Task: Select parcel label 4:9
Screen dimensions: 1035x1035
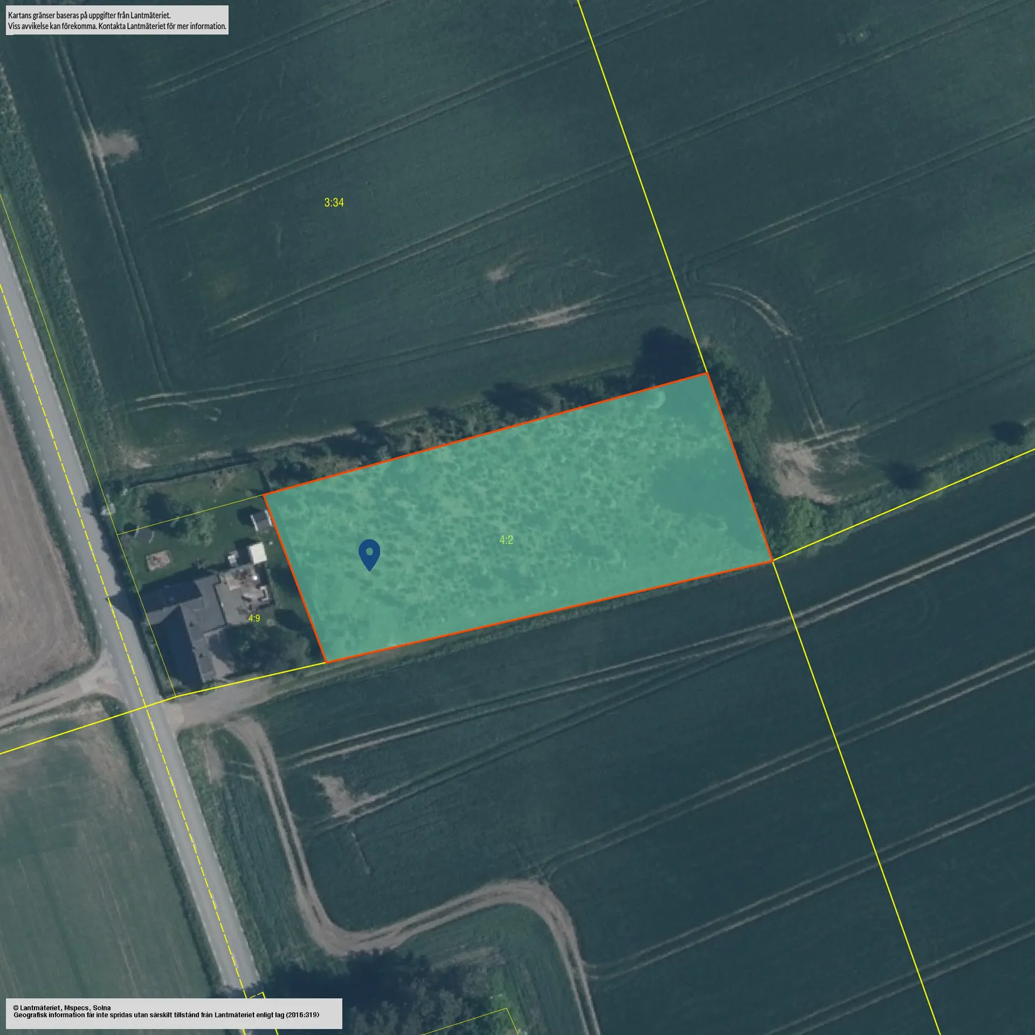Action: (254, 618)
